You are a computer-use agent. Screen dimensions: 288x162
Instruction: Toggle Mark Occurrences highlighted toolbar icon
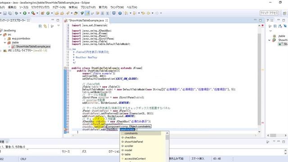tap(88, 13)
